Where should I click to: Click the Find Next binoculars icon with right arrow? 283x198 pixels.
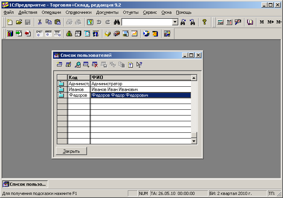pos(183,22)
